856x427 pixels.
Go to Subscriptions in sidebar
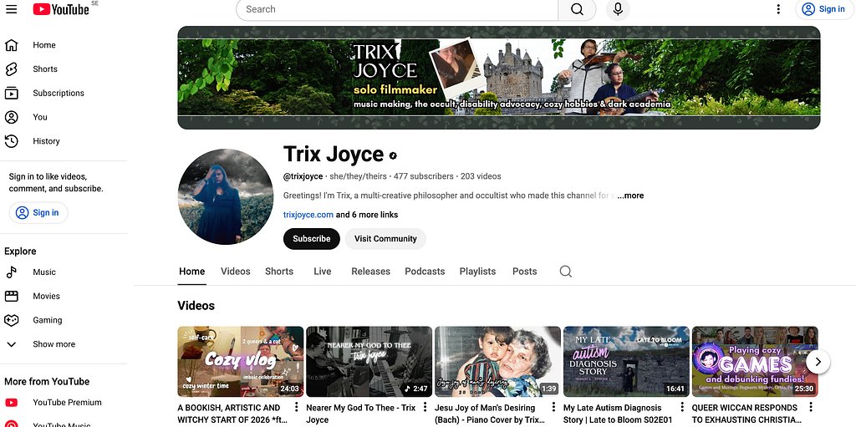(58, 94)
